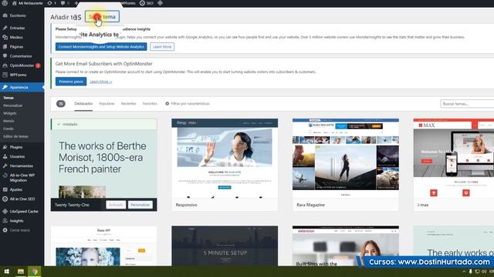
Task: Open WPForms in the sidebar
Action: coord(18,75)
